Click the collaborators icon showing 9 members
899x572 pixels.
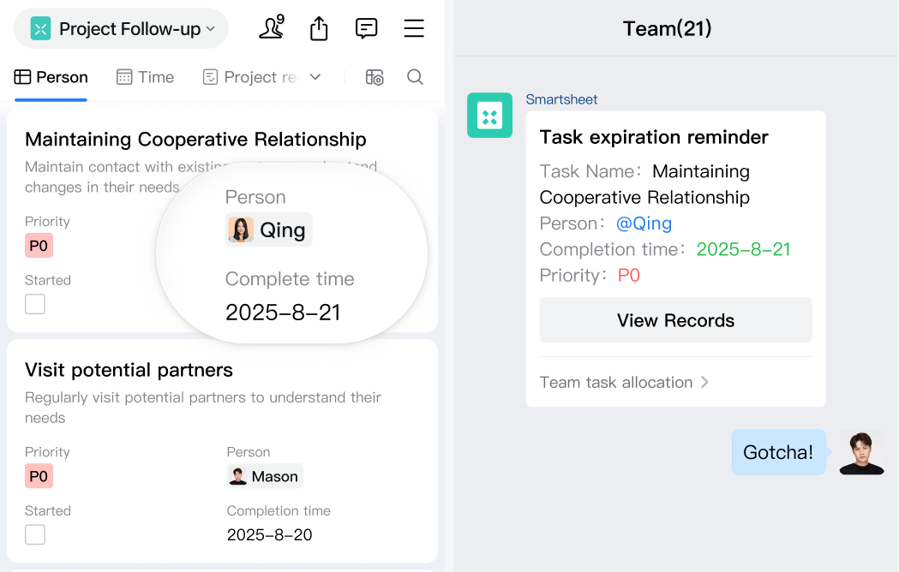coord(272,28)
